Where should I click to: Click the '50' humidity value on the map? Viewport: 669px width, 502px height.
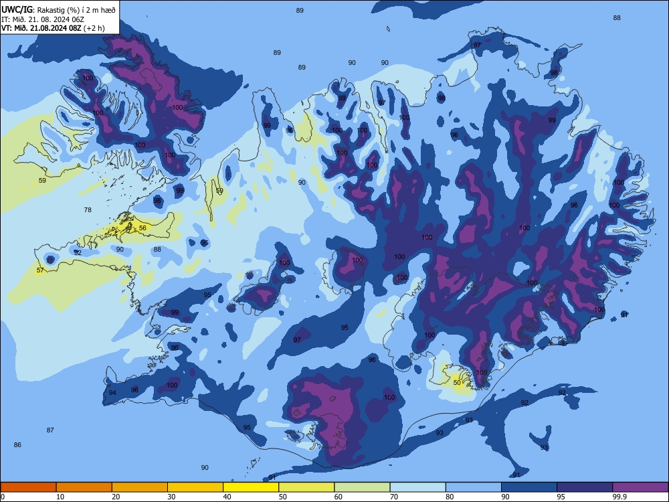pos(457,382)
